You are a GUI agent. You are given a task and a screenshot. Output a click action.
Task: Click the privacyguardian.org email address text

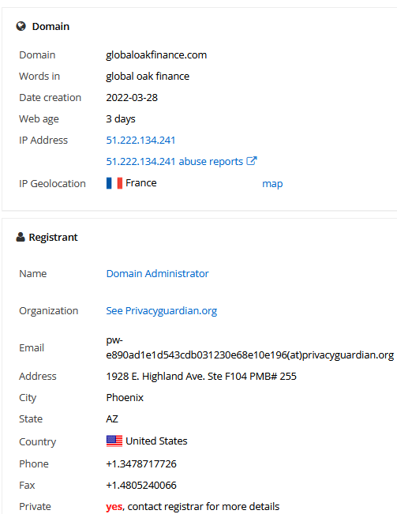[x=249, y=348]
